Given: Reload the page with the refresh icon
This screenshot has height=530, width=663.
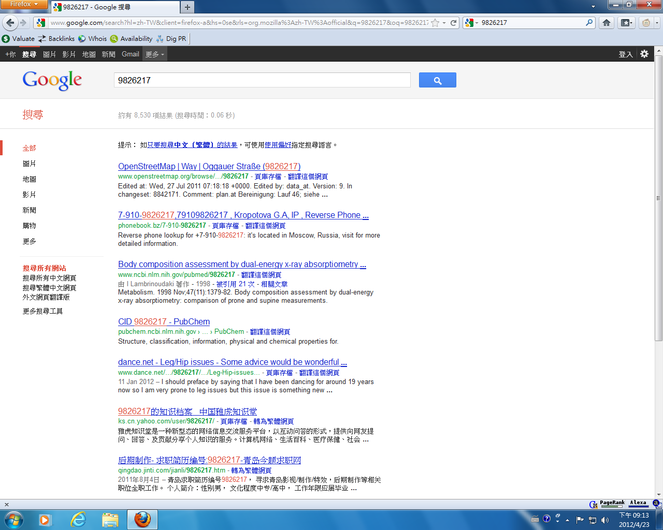Looking at the screenshot, I should pyautogui.click(x=454, y=23).
